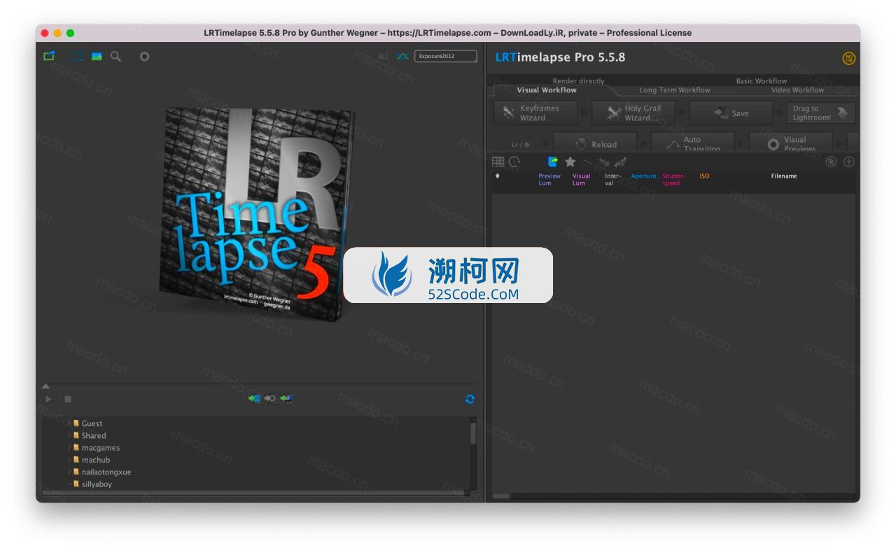Click the circular download arrow icon
The width and height of the screenshot is (896, 550).
pos(849,162)
